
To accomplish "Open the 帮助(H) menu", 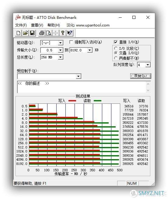I will 54,25.
